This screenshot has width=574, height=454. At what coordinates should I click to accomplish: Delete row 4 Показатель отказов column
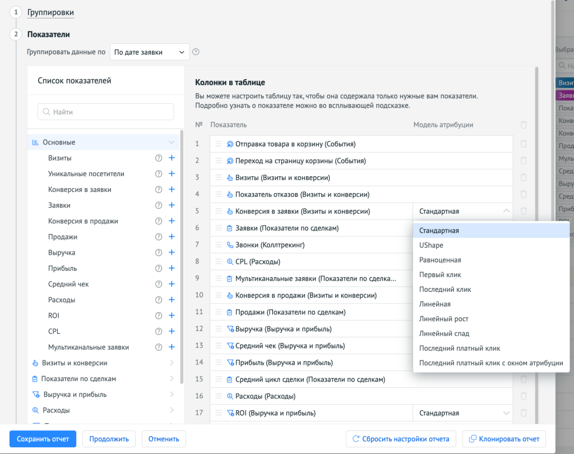(x=524, y=194)
